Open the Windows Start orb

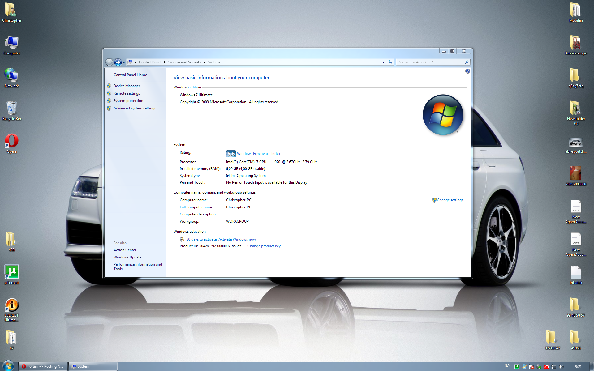click(8, 366)
